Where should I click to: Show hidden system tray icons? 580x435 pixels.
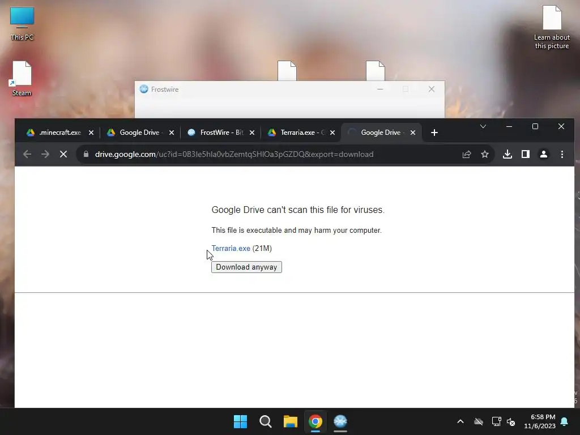(x=460, y=421)
